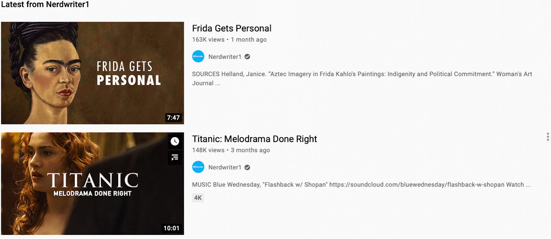Click the Watch Later clock icon on Titanic thumbnail

coord(175,141)
